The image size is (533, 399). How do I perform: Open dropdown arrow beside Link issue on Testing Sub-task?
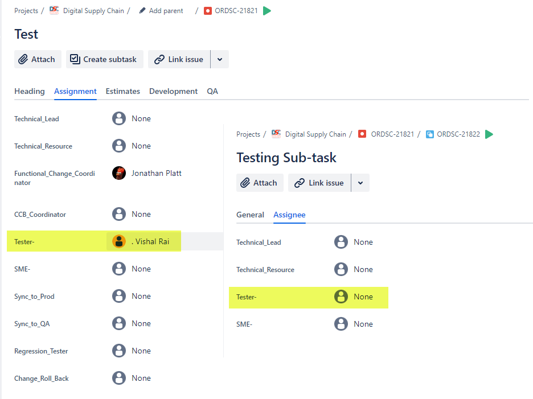(x=360, y=183)
